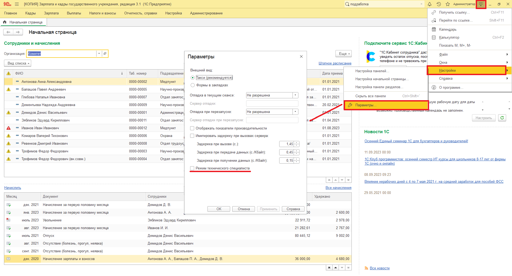Click the warning icon in Балашов's row

click(x=9, y=90)
